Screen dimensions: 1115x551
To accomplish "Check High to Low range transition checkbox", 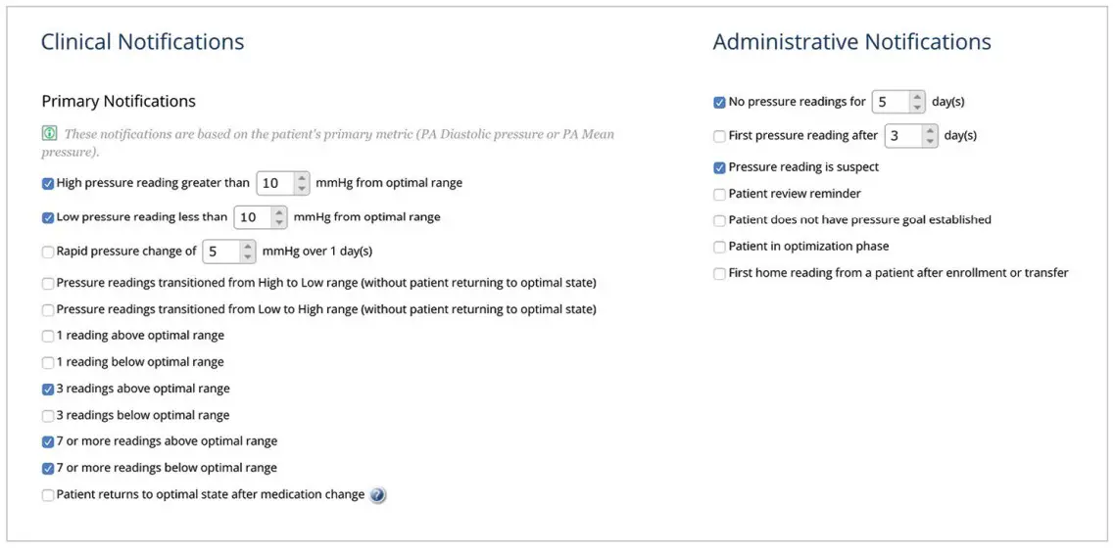I will point(48,284).
